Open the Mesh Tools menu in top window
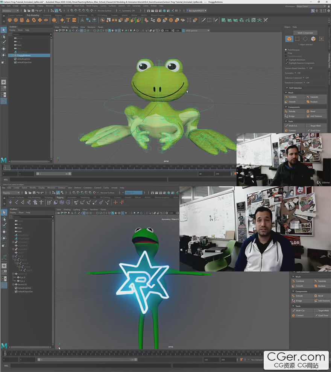Image resolution: width=331 pixels, height=372 pixels. [79, 6]
